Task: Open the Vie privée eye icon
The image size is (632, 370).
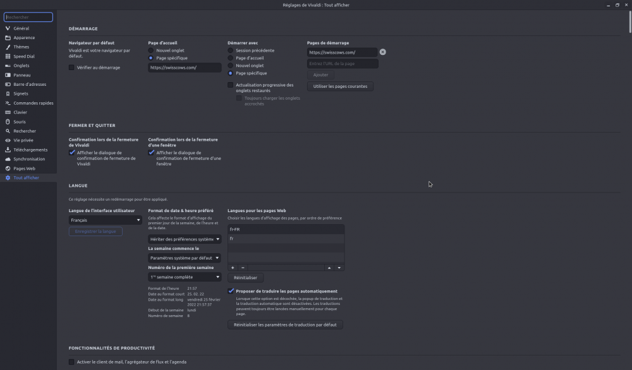Action: [x=8, y=140]
